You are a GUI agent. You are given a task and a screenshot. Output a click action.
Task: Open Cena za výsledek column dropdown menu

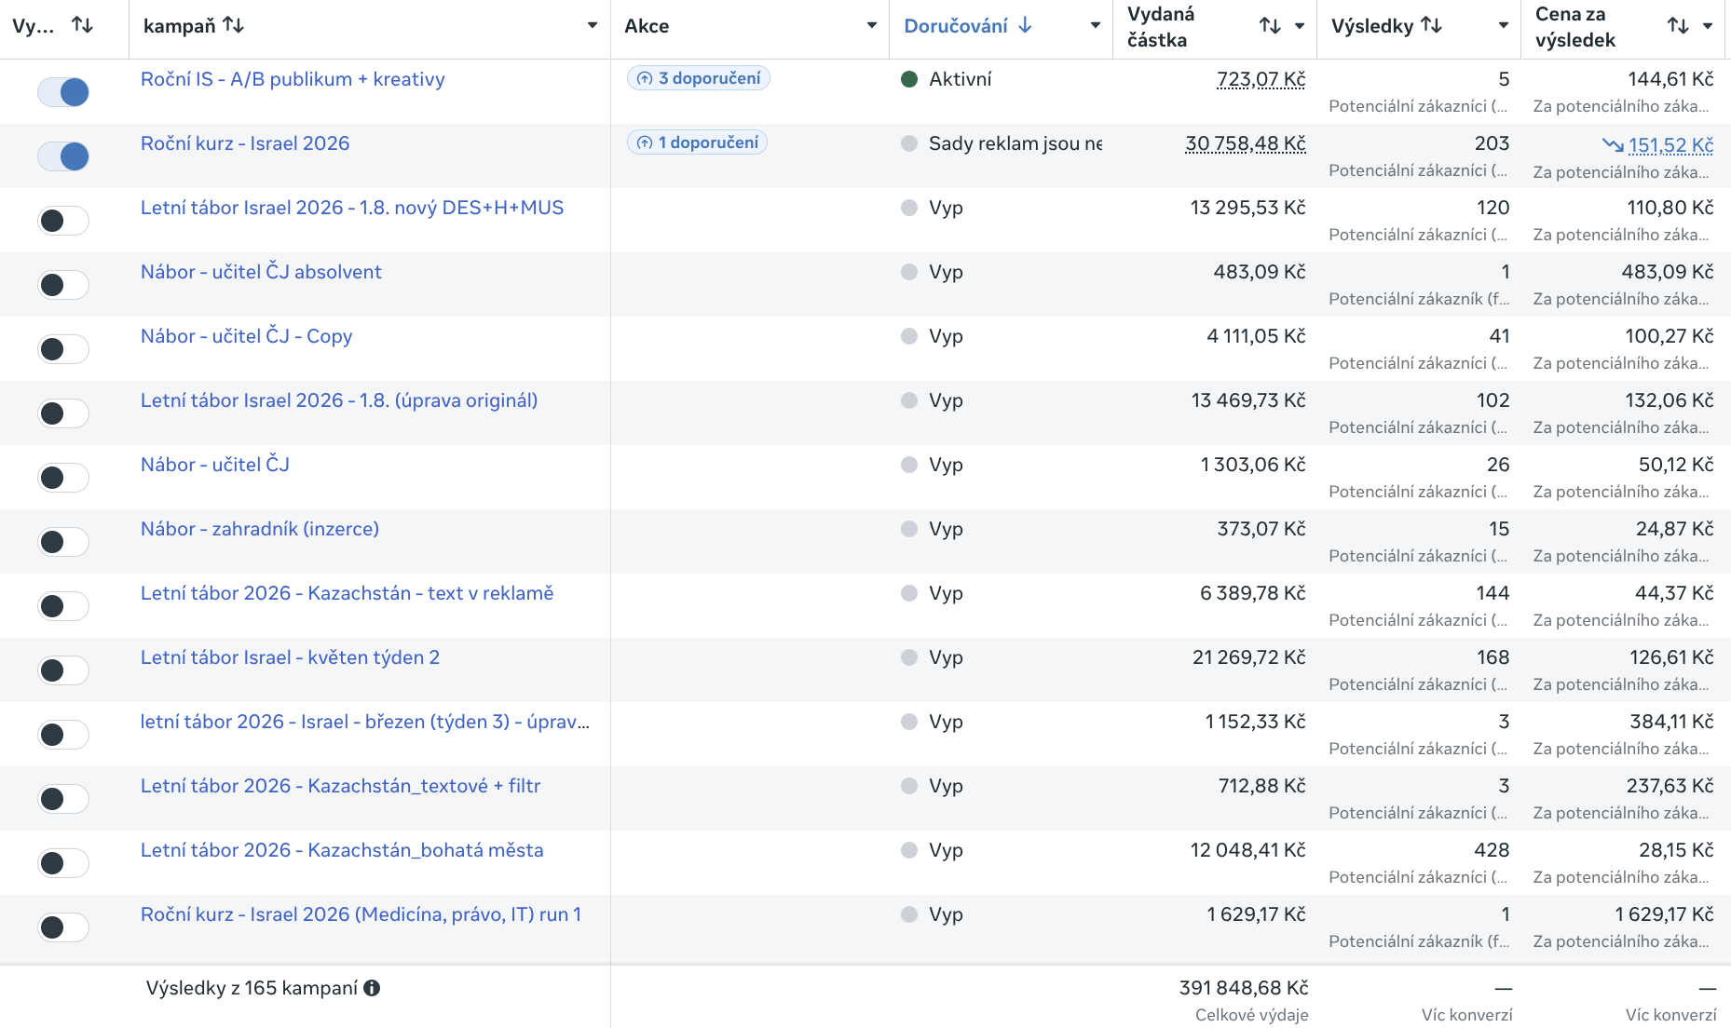pyautogui.click(x=1708, y=26)
